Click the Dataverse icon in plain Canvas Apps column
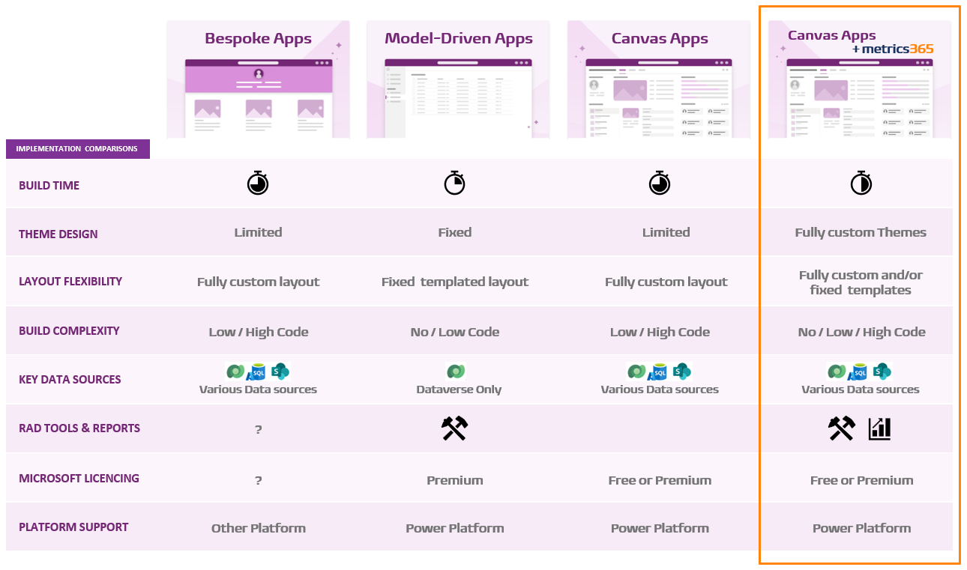This screenshot has width=967, height=570. pos(637,372)
